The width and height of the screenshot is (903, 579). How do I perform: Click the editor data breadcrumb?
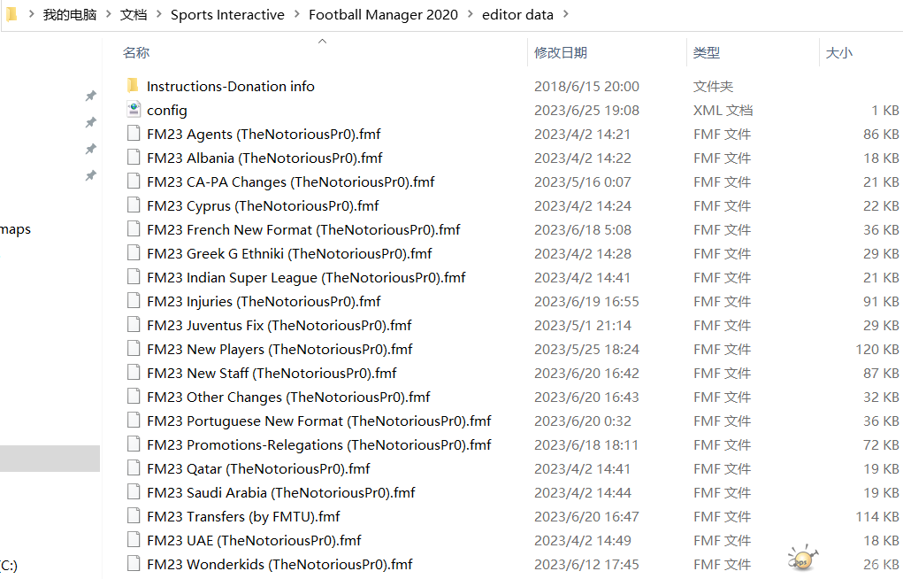coord(517,14)
